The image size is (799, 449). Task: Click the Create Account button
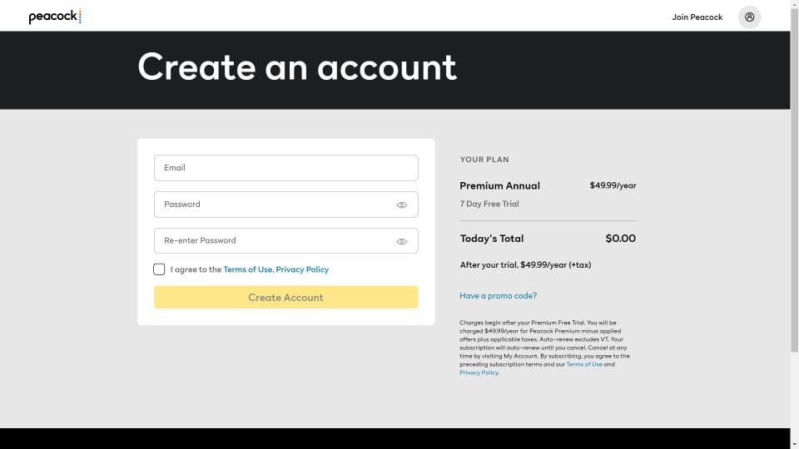click(x=285, y=297)
